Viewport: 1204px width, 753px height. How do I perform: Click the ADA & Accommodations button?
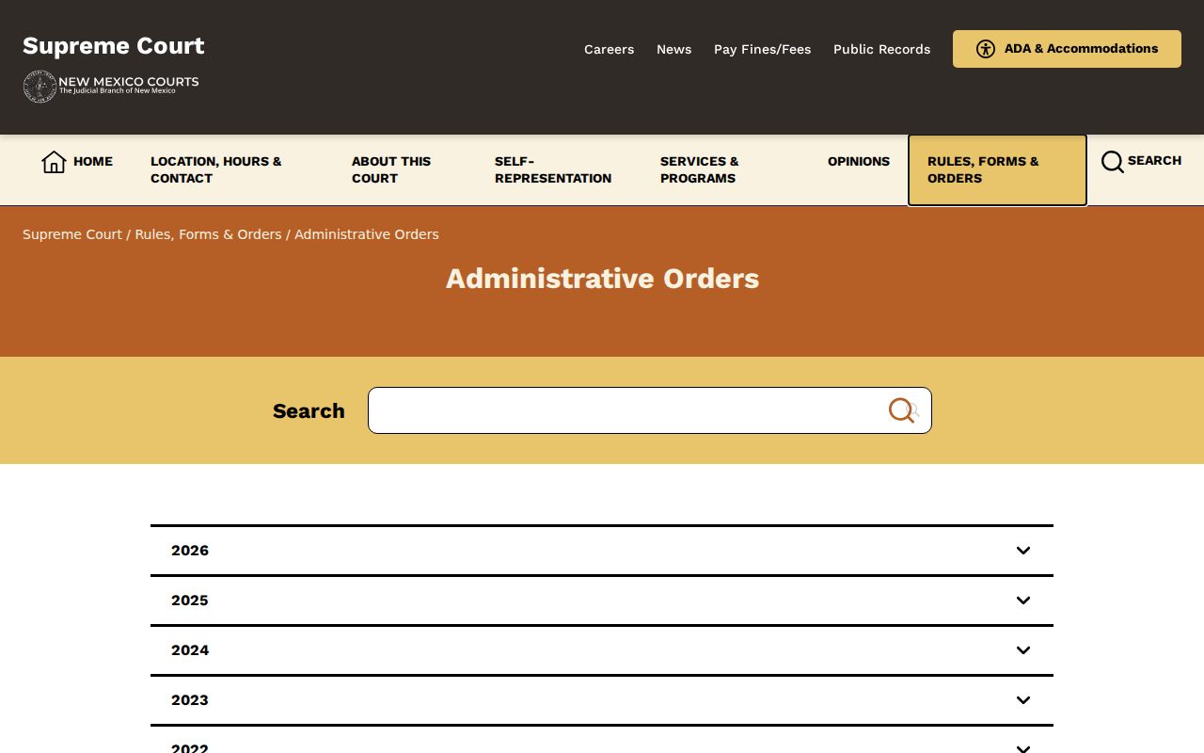[x=1067, y=49]
